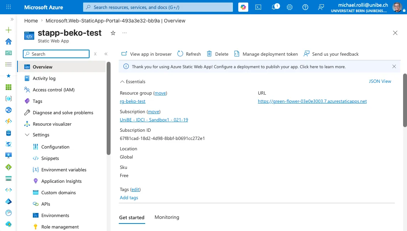This screenshot has width=407, height=231.
Task: Open the UniBE - IDCI - Sandbox1 subscription link
Action: point(154,120)
